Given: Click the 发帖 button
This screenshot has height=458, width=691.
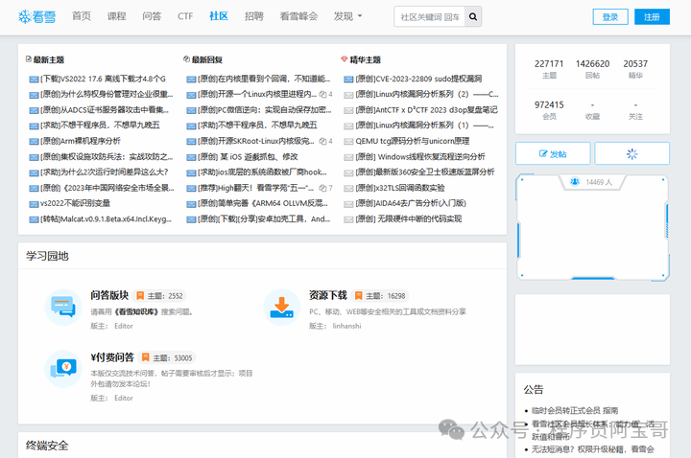Looking at the screenshot, I should click(x=553, y=153).
